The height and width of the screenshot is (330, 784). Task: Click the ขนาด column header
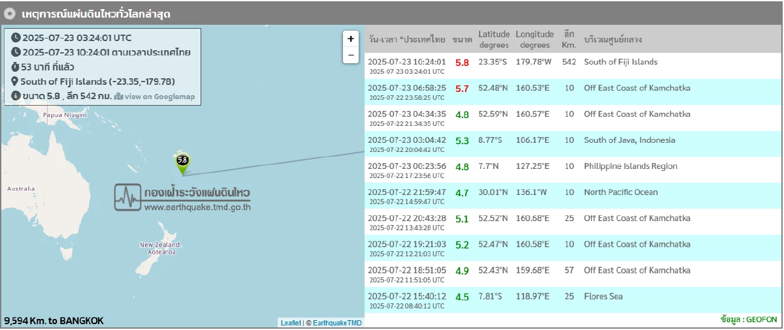[462, 39]
